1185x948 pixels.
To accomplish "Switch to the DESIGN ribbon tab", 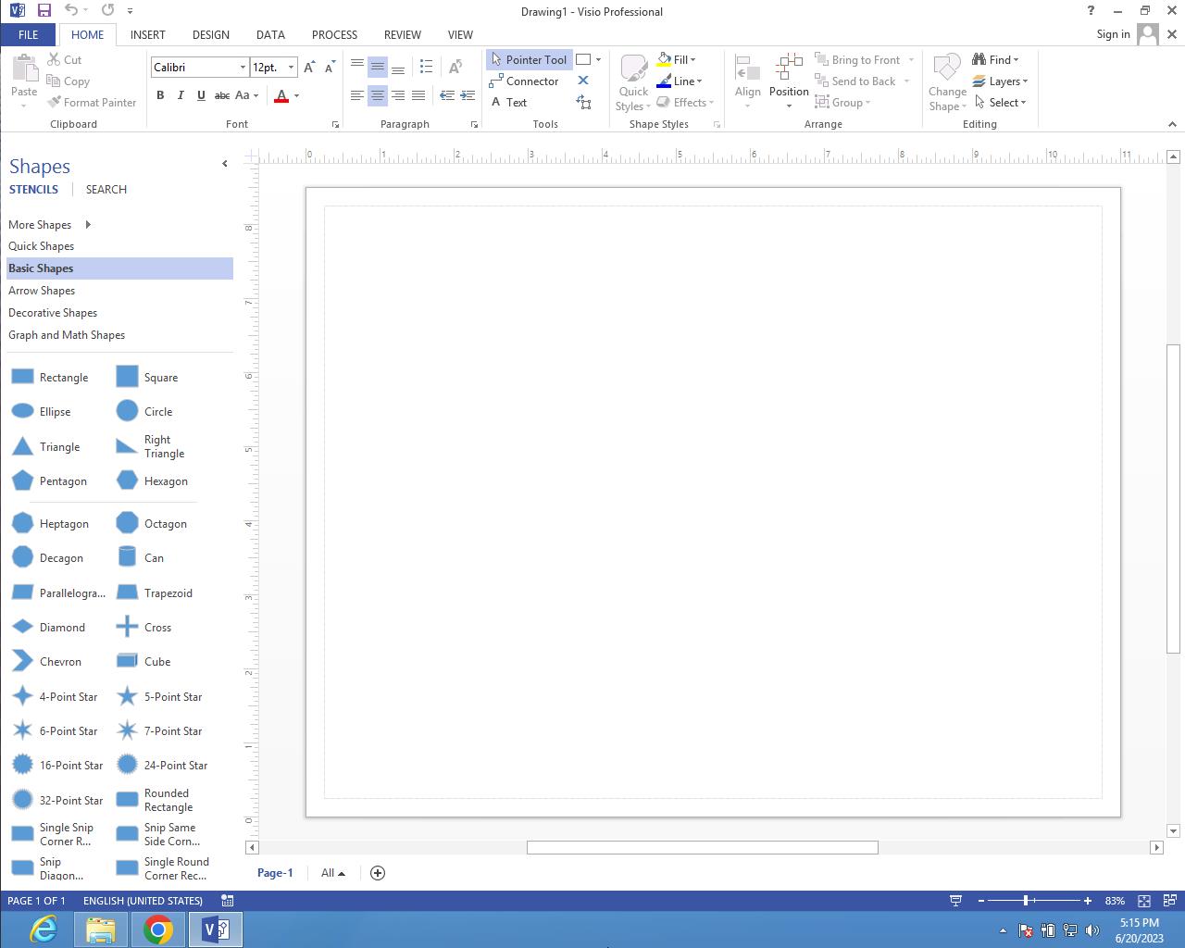I will (210, 34).
